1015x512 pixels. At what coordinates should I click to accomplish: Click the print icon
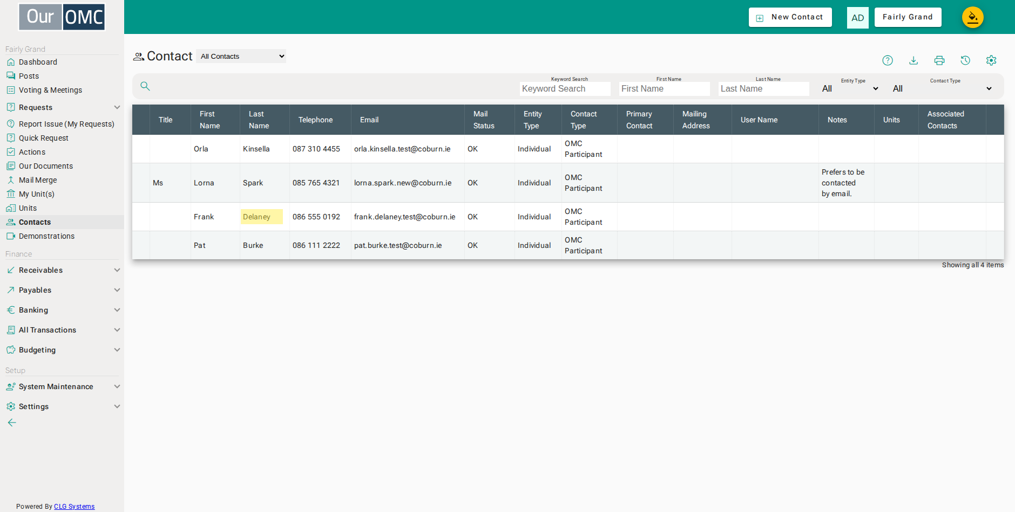tap(939, 60)
